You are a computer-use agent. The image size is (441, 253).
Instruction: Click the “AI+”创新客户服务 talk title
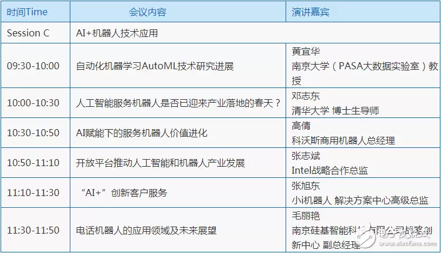coord(124,193)
